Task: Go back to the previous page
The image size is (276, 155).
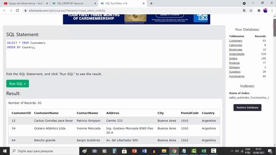Action: tap(4, 10)
